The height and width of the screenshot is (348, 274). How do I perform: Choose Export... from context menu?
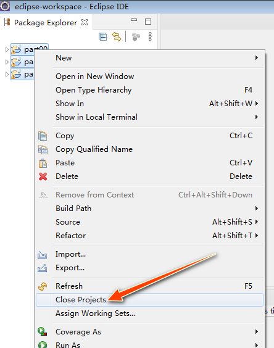[150, 268]
